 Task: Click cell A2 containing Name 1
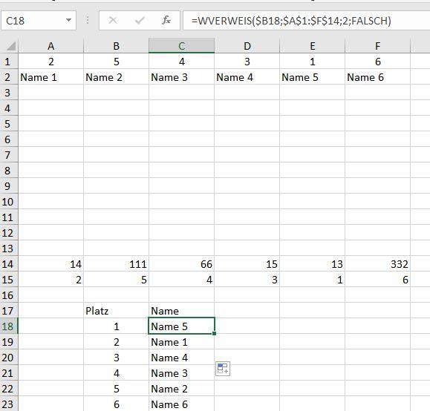point(51,77)
